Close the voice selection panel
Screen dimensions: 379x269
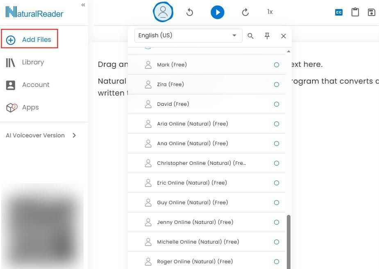[284, 36]
